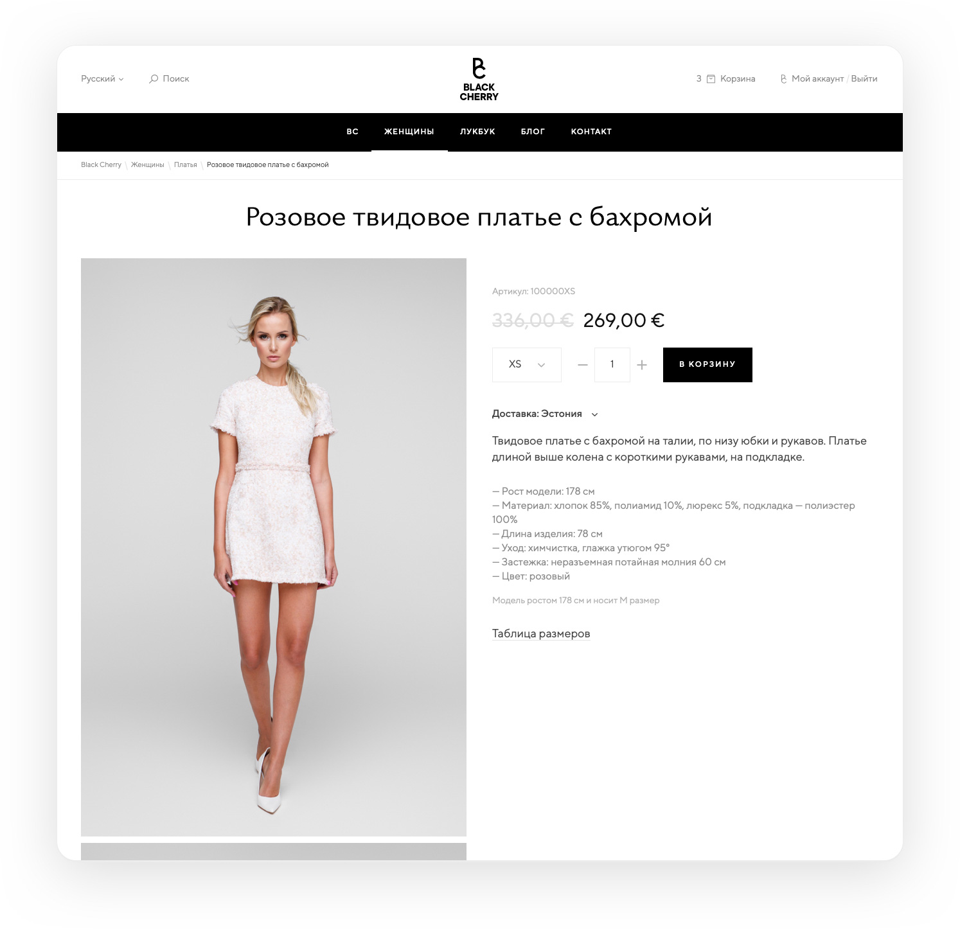Open the ЖЕНЩИНЫ menu item
Image resolution: width=960 pixels, height=929 pixels.
coord(409,132)
